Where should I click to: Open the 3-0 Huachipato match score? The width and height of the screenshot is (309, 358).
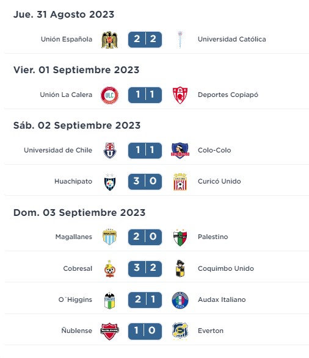coord(145,182)
